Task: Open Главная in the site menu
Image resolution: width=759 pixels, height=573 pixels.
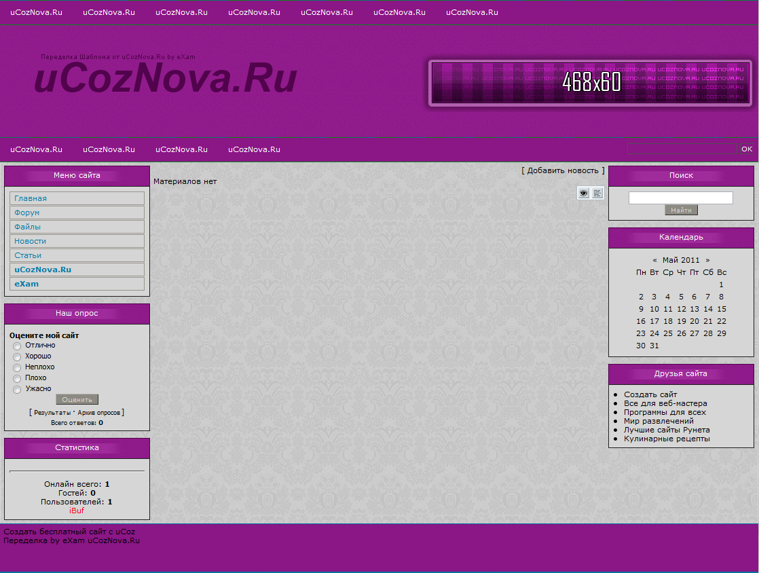Action: coord(77,198)
